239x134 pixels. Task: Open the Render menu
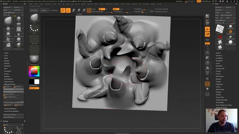click(x=117, y=4)
